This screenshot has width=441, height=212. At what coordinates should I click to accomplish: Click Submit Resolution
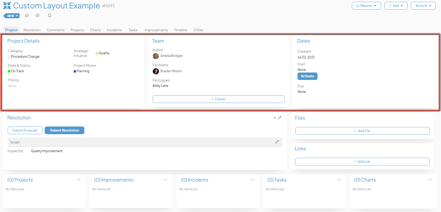pyautogui.click(x=65, y=130)
